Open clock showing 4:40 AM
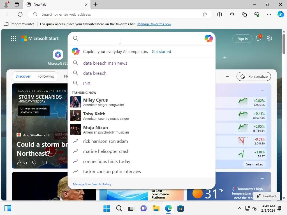 [268, 208]
